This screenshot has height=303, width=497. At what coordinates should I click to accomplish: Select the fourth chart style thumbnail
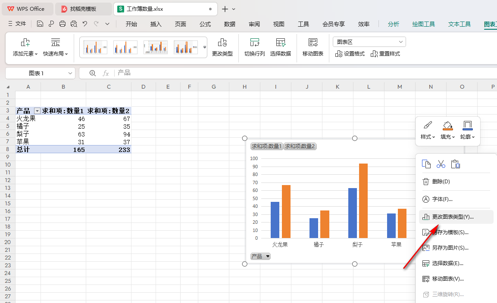186,47
